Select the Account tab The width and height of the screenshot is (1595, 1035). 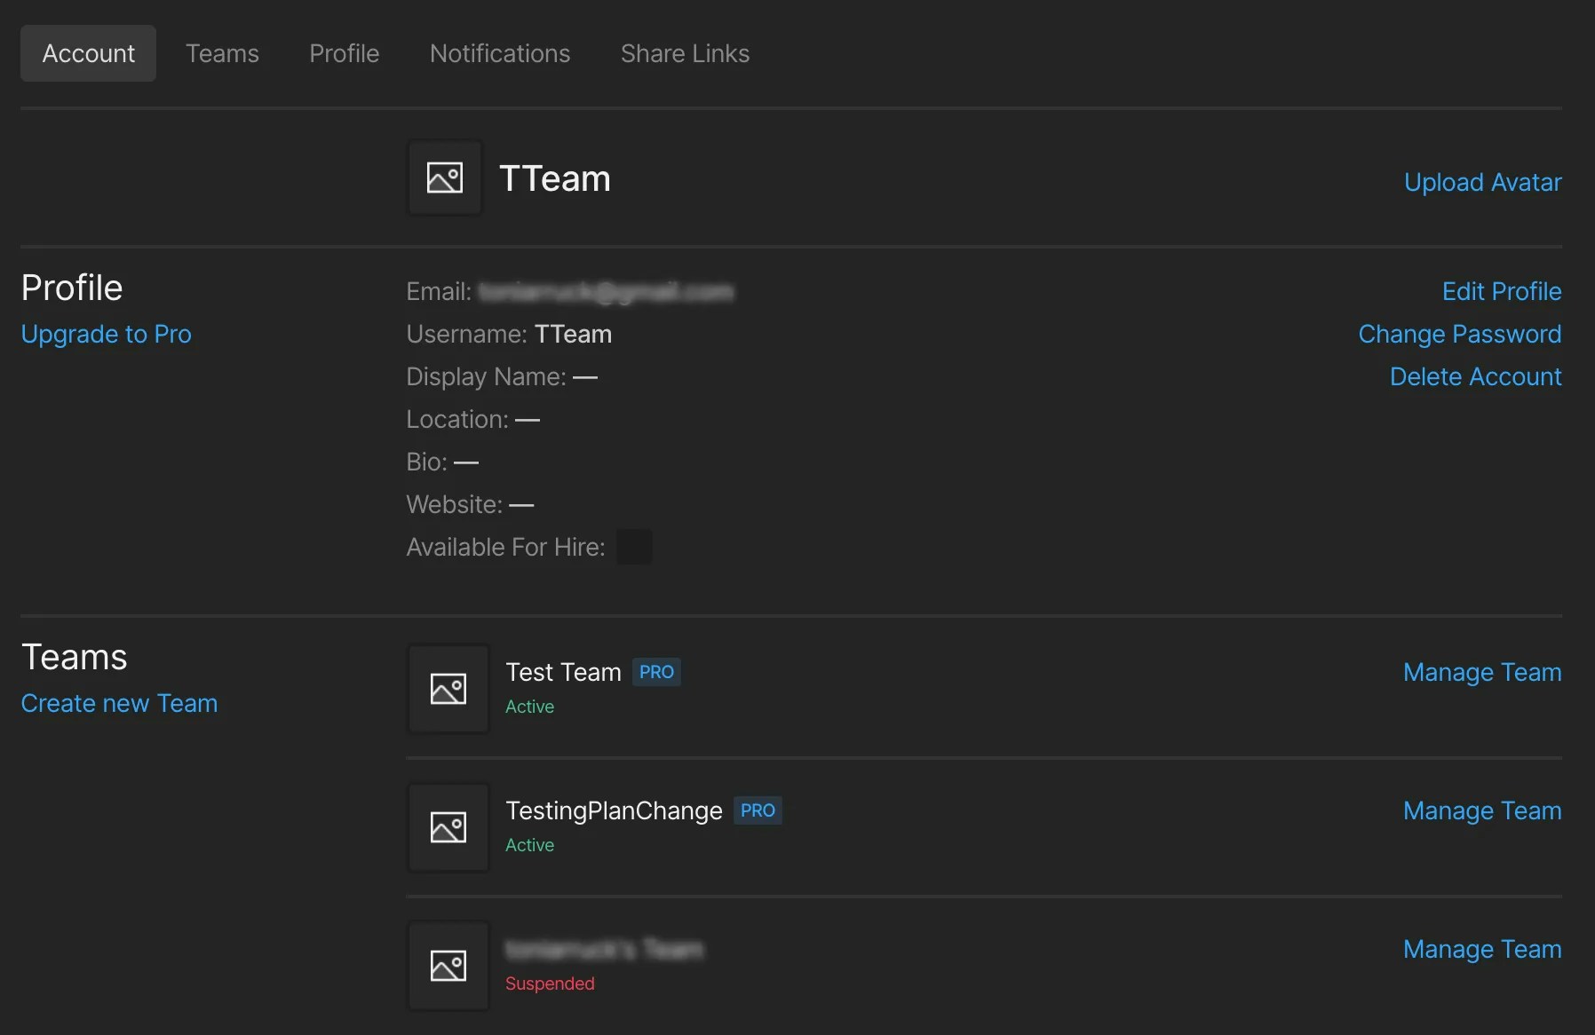tap(88, 53)
